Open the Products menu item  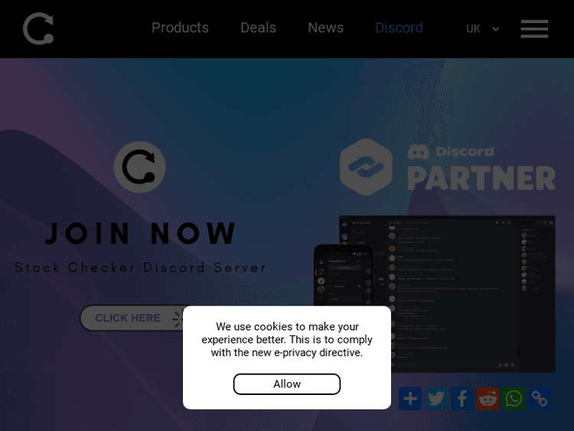(x=180, y=28)
